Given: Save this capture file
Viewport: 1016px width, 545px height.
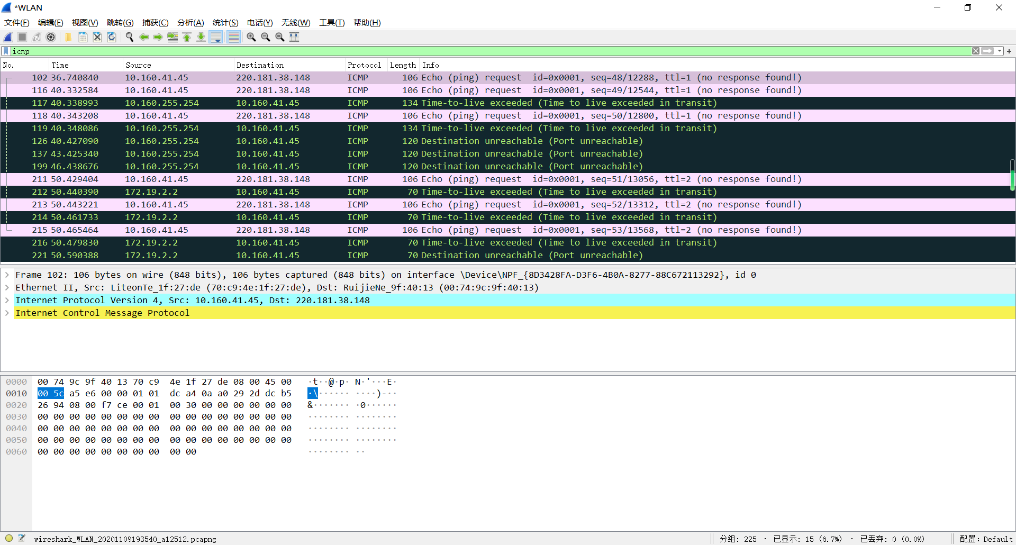Looking at the screenshot, I should pos(83,37).
